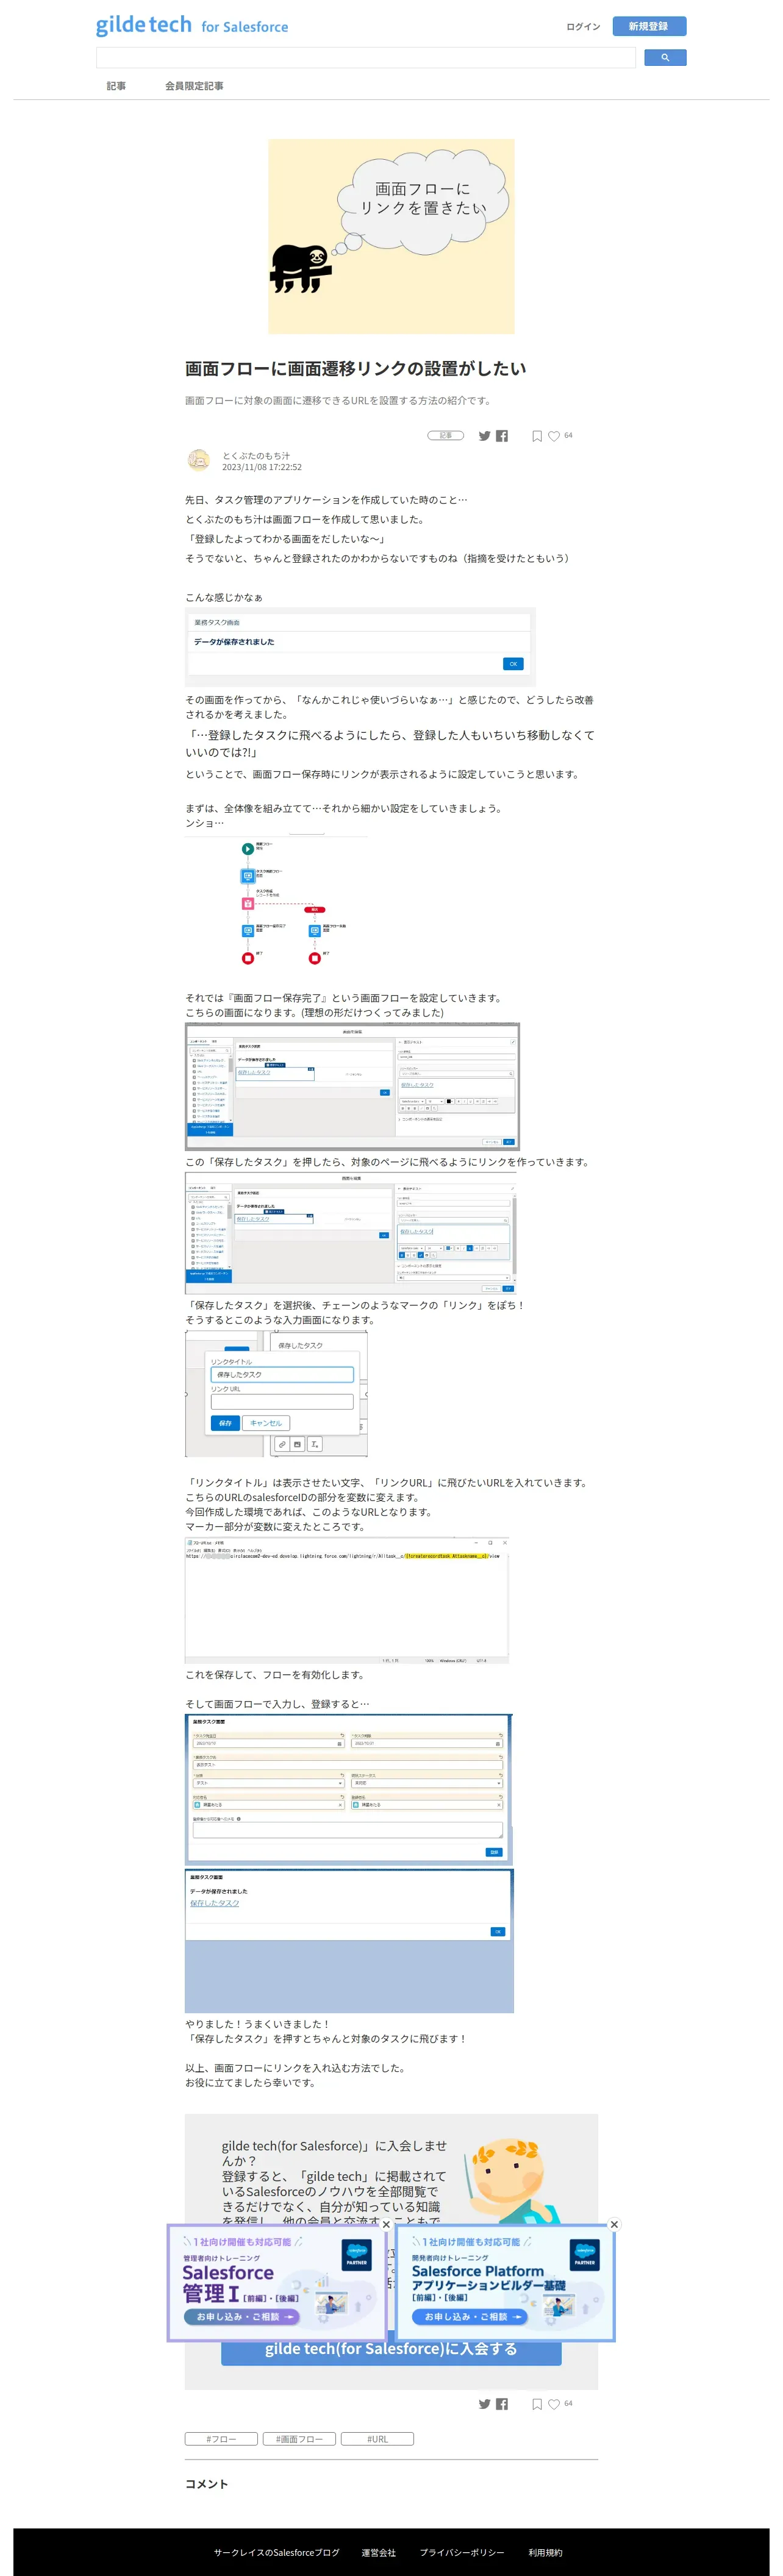Screen dimensions: 783x2576
Task: Click the magnifier search button
Action: (665, 58)
